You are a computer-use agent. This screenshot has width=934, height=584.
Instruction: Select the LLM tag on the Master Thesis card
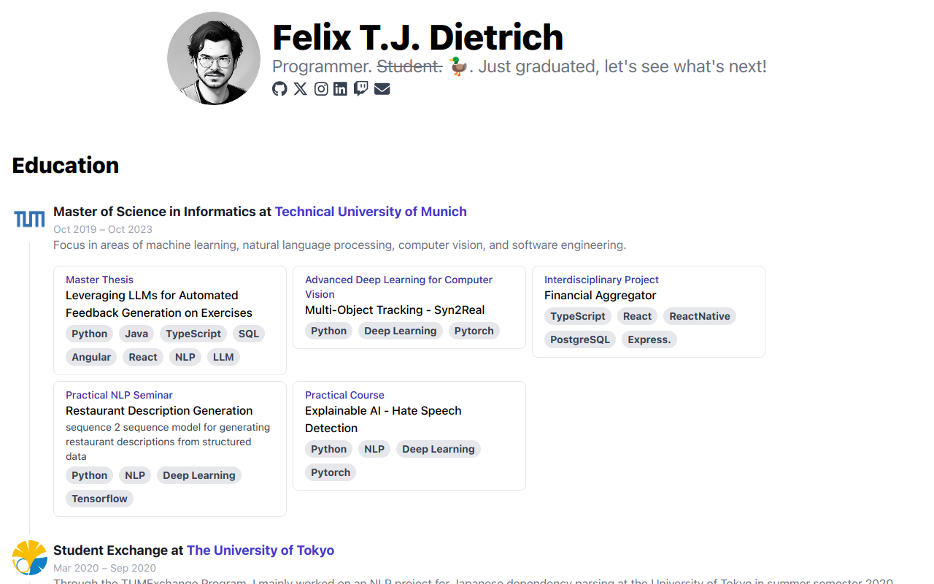coord(223,357)
